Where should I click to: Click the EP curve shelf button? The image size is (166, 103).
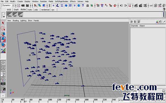(15, 15)
